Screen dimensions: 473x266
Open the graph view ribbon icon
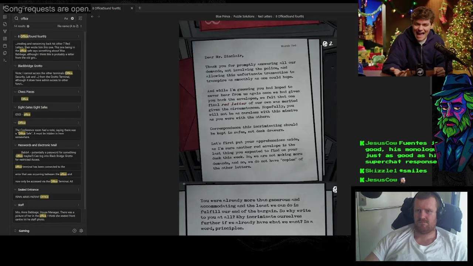pyautogui.click(x=5, y=31)
